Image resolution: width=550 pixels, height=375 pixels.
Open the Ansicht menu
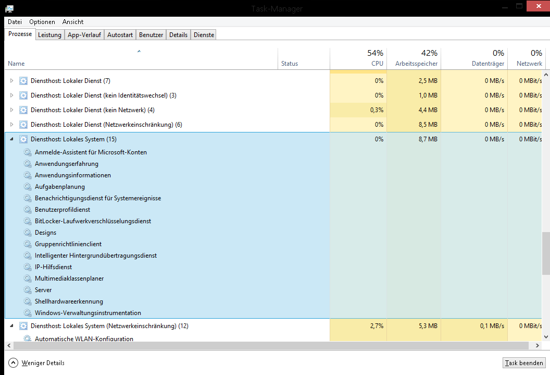(x=72, y=22)
